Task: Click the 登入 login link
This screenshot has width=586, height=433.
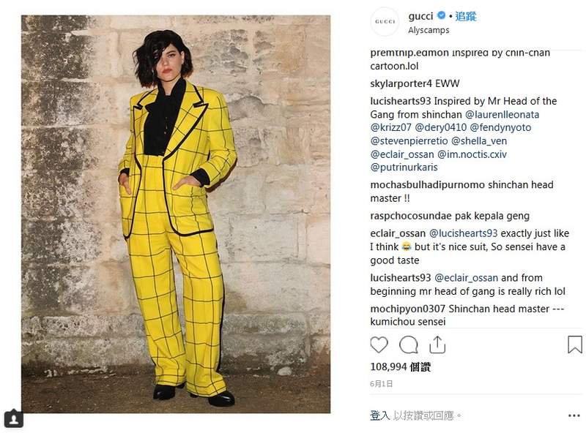Action: (379, 415)
